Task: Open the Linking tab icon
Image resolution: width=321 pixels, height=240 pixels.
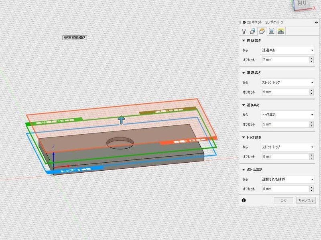Action: pos(281,31)
